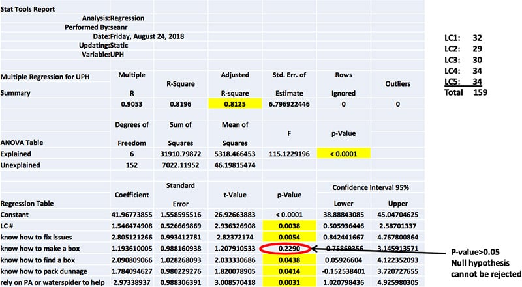The image size is (522, 287).
Task: Select 'know how to pack dunnage' label
Action: (x=44, y=271)
